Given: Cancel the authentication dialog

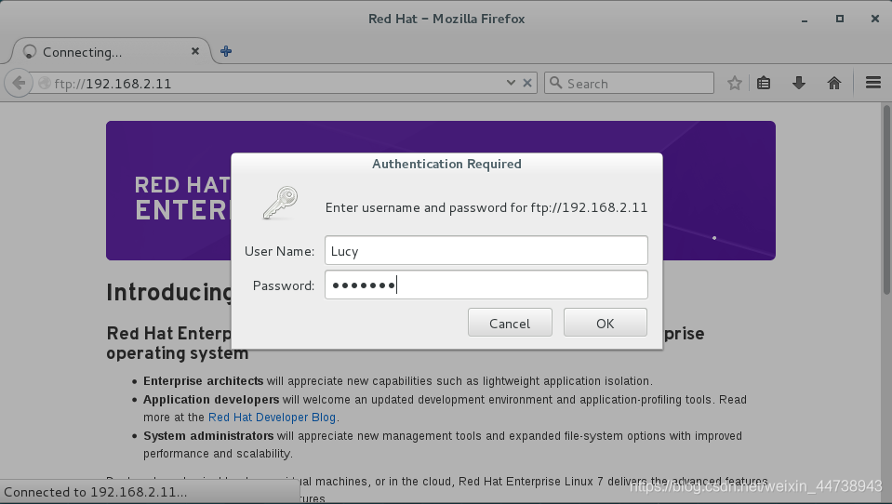Looking at the screenshot, I should point(510,323).
